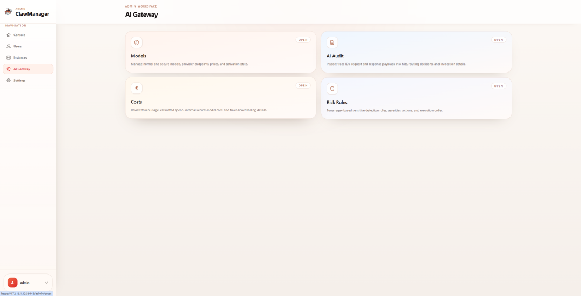Viewport: 581px width, 296px height.
Task: Click the red admin avatar badge
Action: coord(12,283)
